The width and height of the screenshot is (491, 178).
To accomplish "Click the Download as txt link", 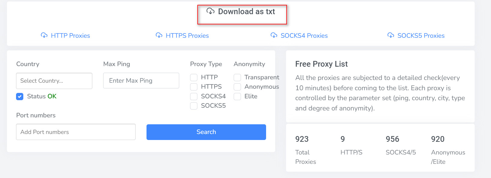I will click(246, 12).
